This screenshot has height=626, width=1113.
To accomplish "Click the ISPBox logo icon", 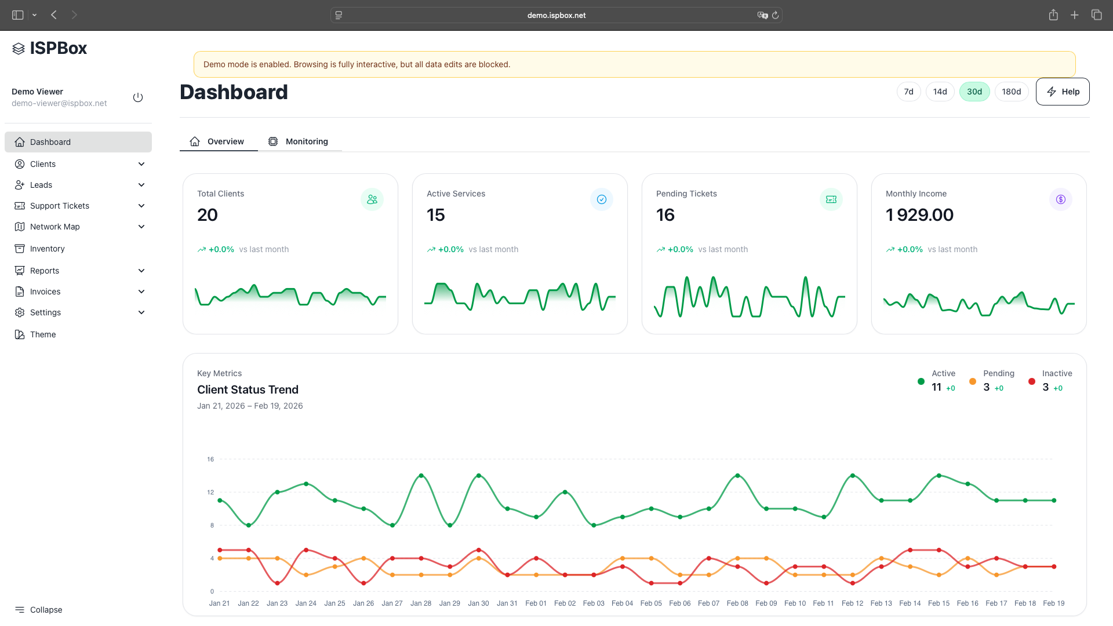I will click(18, 48).
